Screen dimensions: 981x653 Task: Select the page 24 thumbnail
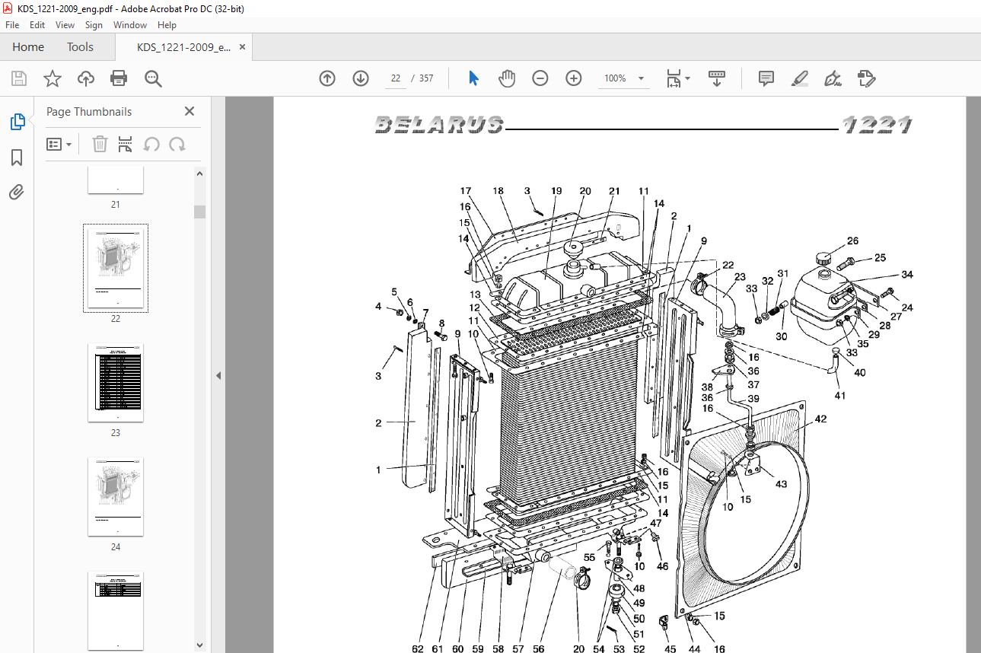[116, 496]
